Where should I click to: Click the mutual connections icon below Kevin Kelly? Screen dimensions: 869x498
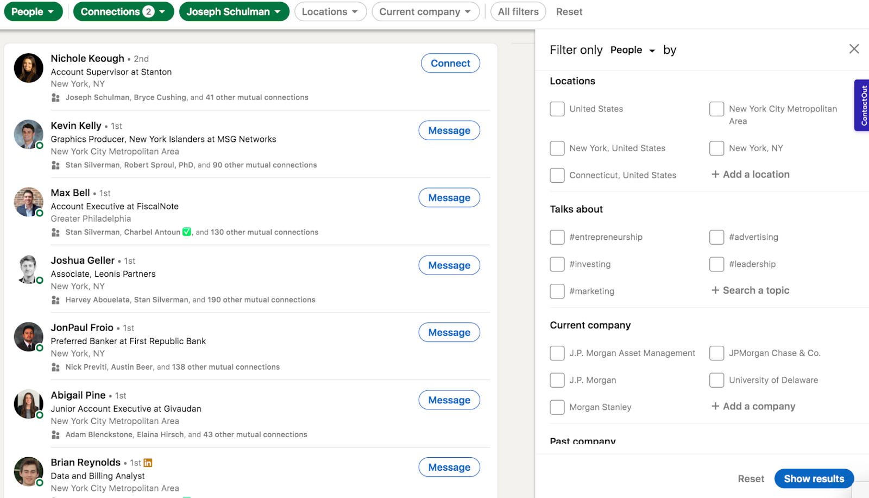[x=55, y=165]
